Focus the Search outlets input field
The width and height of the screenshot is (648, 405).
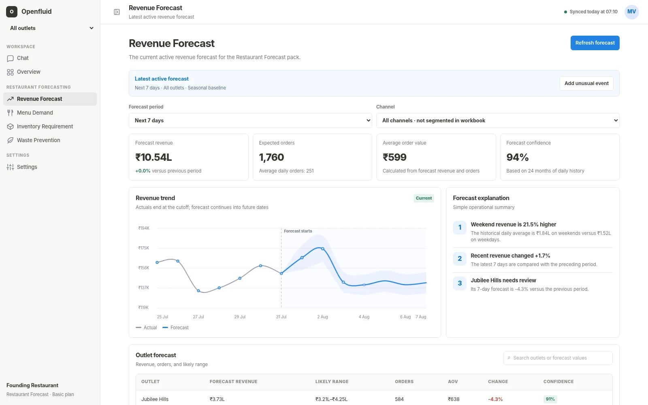pos(558,358)
